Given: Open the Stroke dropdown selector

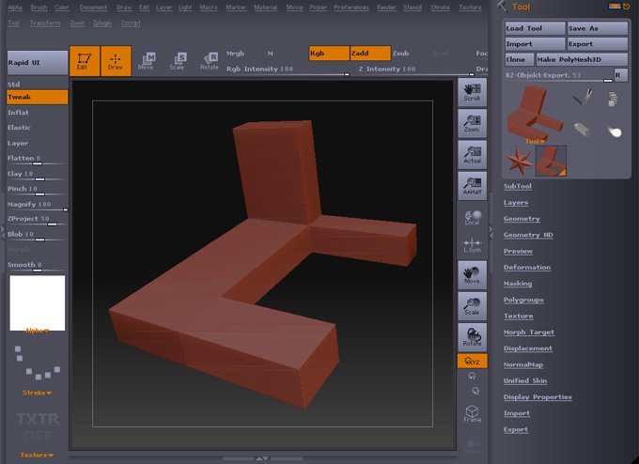Looking at the screenshot, I should point(38,393).
